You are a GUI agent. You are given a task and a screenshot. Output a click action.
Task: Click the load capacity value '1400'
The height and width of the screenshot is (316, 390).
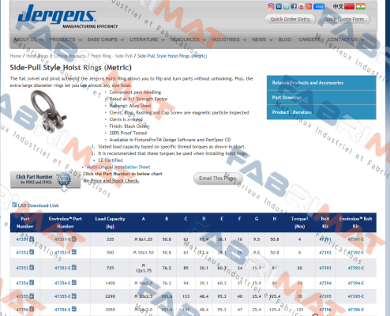[111, 283]
